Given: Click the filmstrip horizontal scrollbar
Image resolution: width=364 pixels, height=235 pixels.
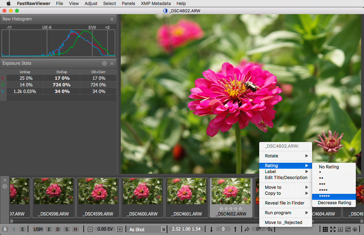Looking at the screenshot, I should click(x=157, y=221).
